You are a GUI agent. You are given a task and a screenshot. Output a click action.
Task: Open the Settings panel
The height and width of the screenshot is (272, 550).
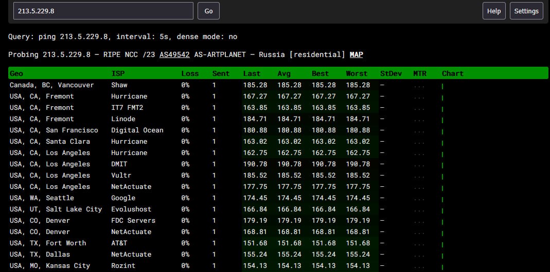tap(526, 11)
